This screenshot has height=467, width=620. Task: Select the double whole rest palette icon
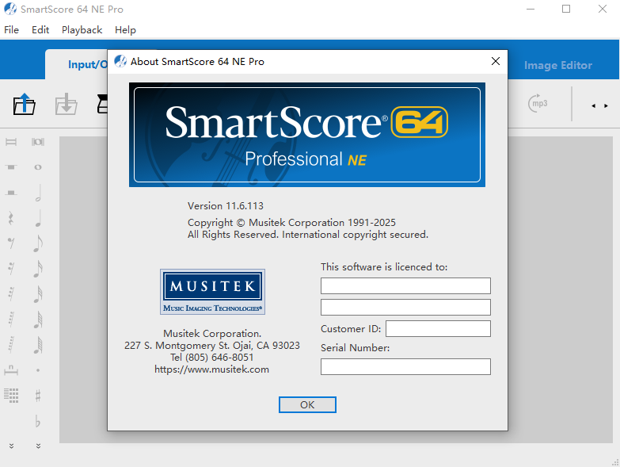pos(11,142)
